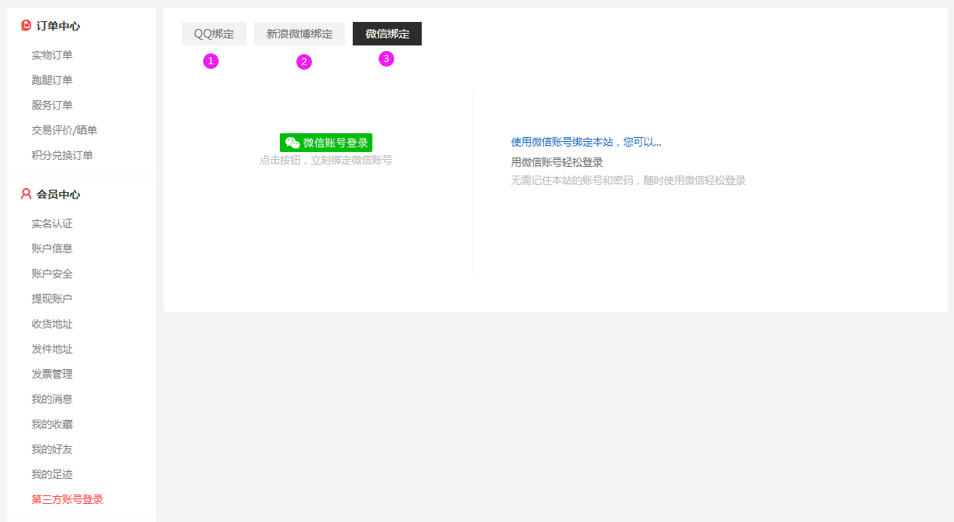Click the member center person icon

[x=26, y=194]
